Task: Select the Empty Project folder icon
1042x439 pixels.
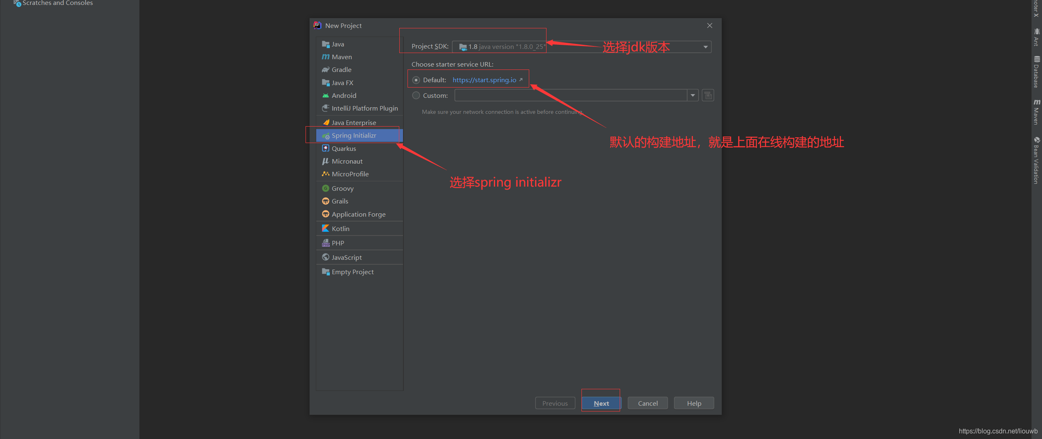Action: pos(326,272)
